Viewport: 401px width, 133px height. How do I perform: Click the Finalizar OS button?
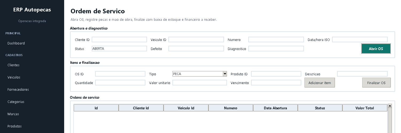(376, 83)
